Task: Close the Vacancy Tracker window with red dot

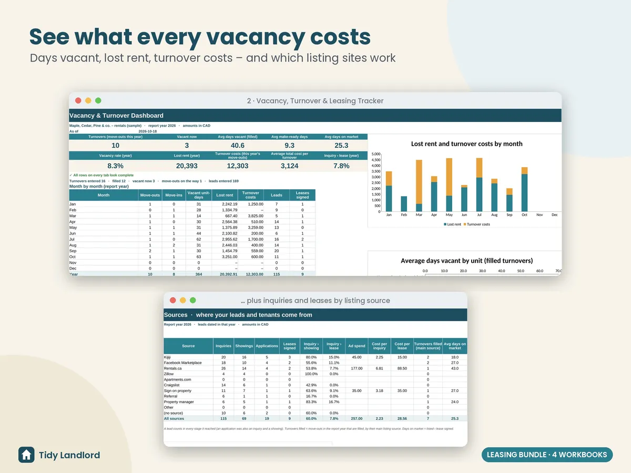Action: 78,100
